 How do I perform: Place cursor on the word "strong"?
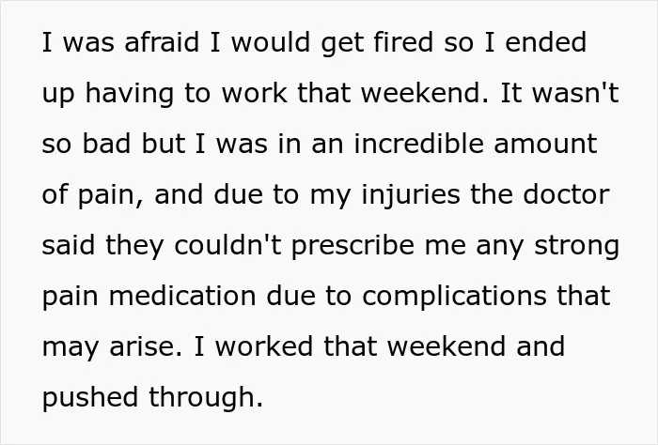pos(576,245)
